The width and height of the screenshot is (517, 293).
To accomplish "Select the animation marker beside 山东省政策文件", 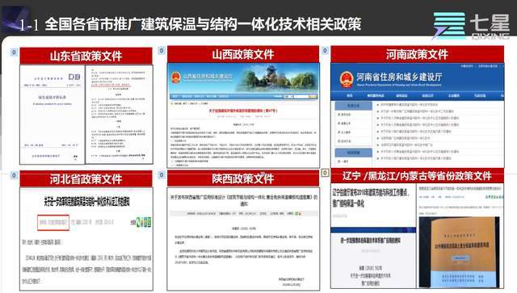I will pyautogui.click(x=14, y=52).
